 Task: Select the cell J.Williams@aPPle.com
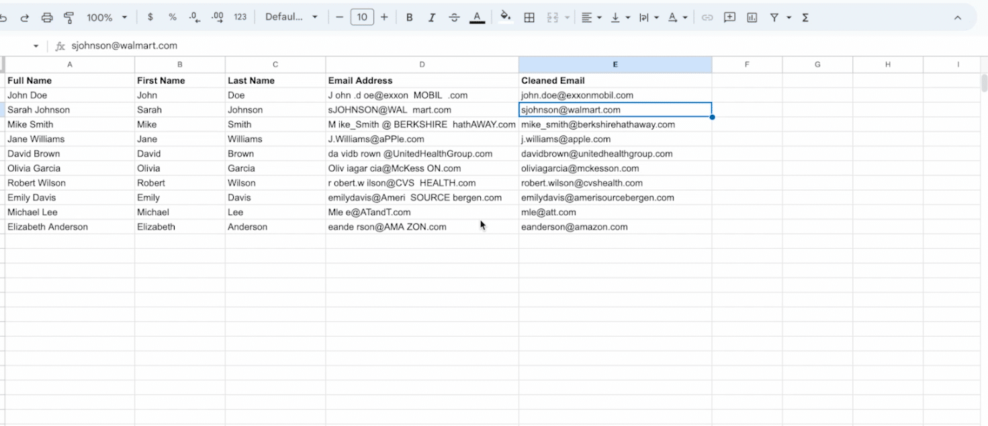422,140
